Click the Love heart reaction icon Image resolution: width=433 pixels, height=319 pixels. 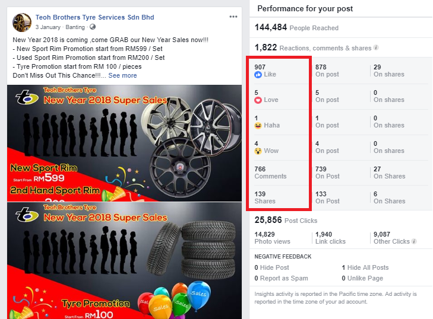click(x=258, y=100)
